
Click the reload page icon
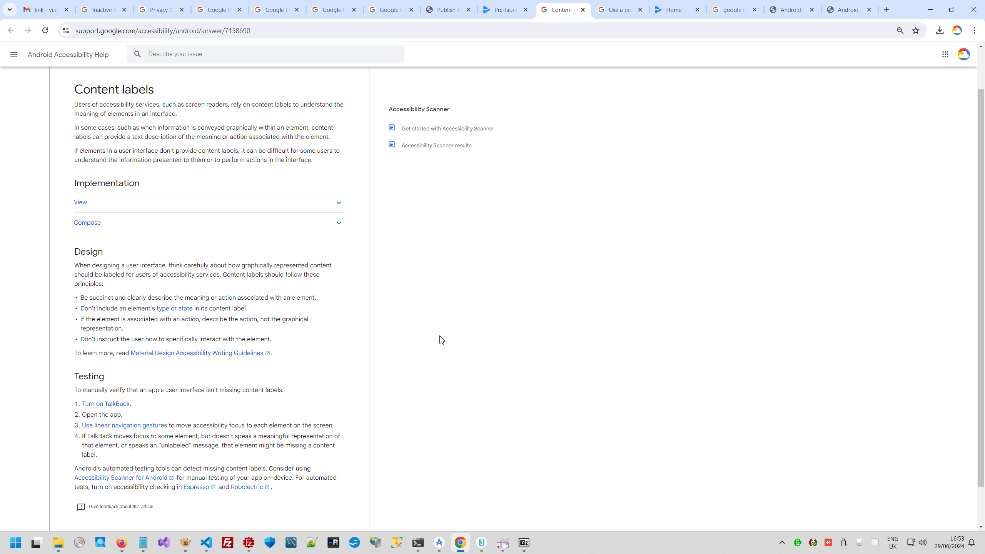point(45,30)
